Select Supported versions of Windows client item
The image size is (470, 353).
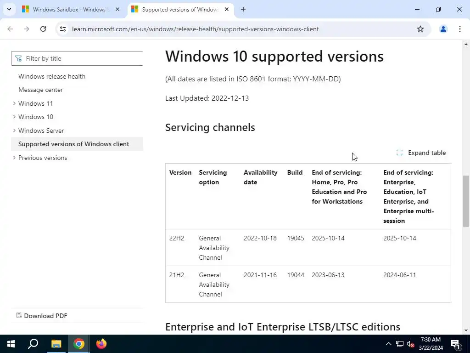click(77, 144)
